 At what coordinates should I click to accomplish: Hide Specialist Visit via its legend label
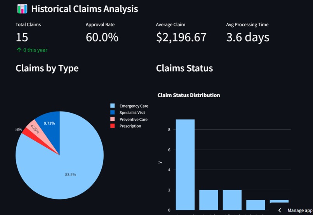coord(132,113)
